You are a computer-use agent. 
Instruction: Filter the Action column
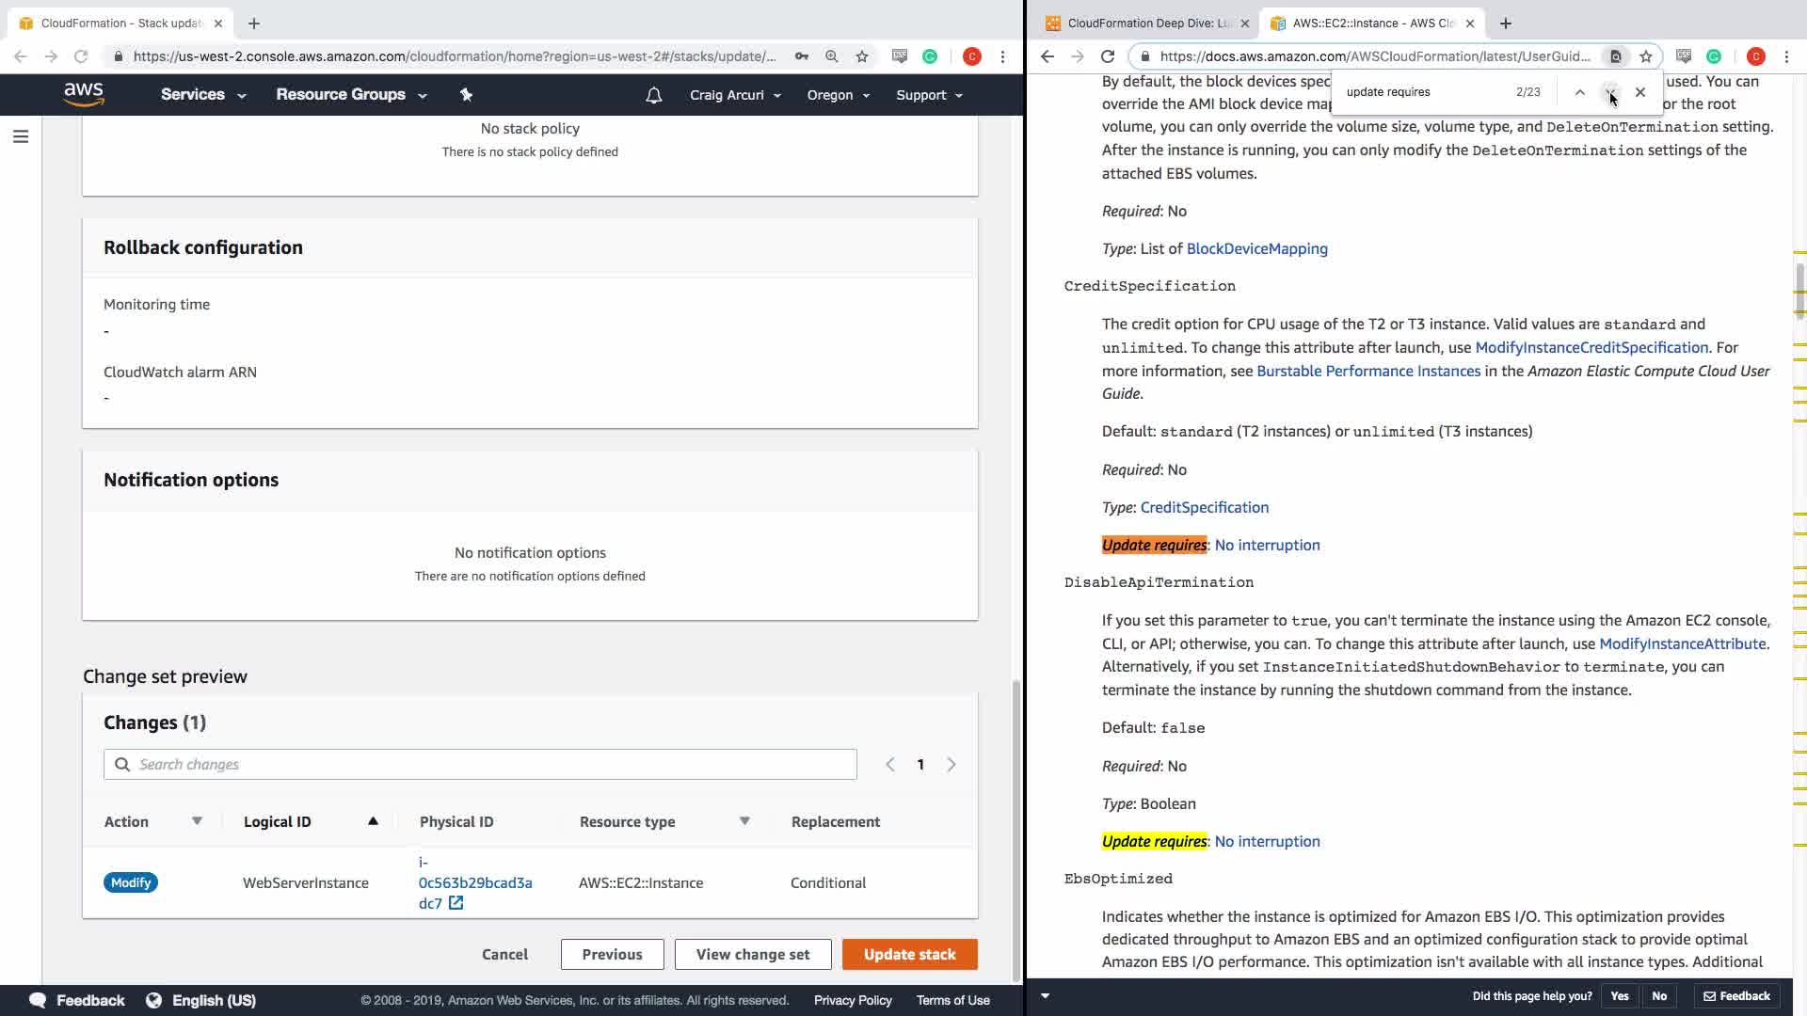[x=197, y=821]
